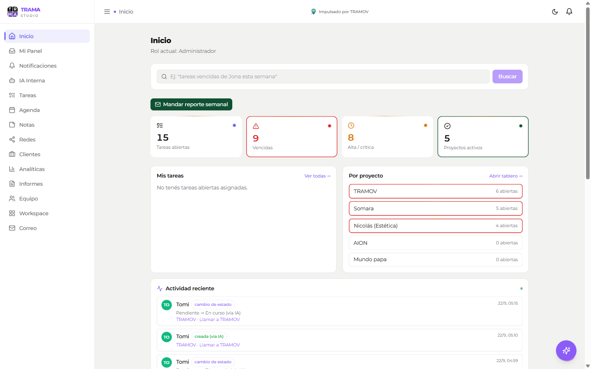Open the Somara project row
Viewport: 591px width, 369px height.
click(x=435, y=209)
